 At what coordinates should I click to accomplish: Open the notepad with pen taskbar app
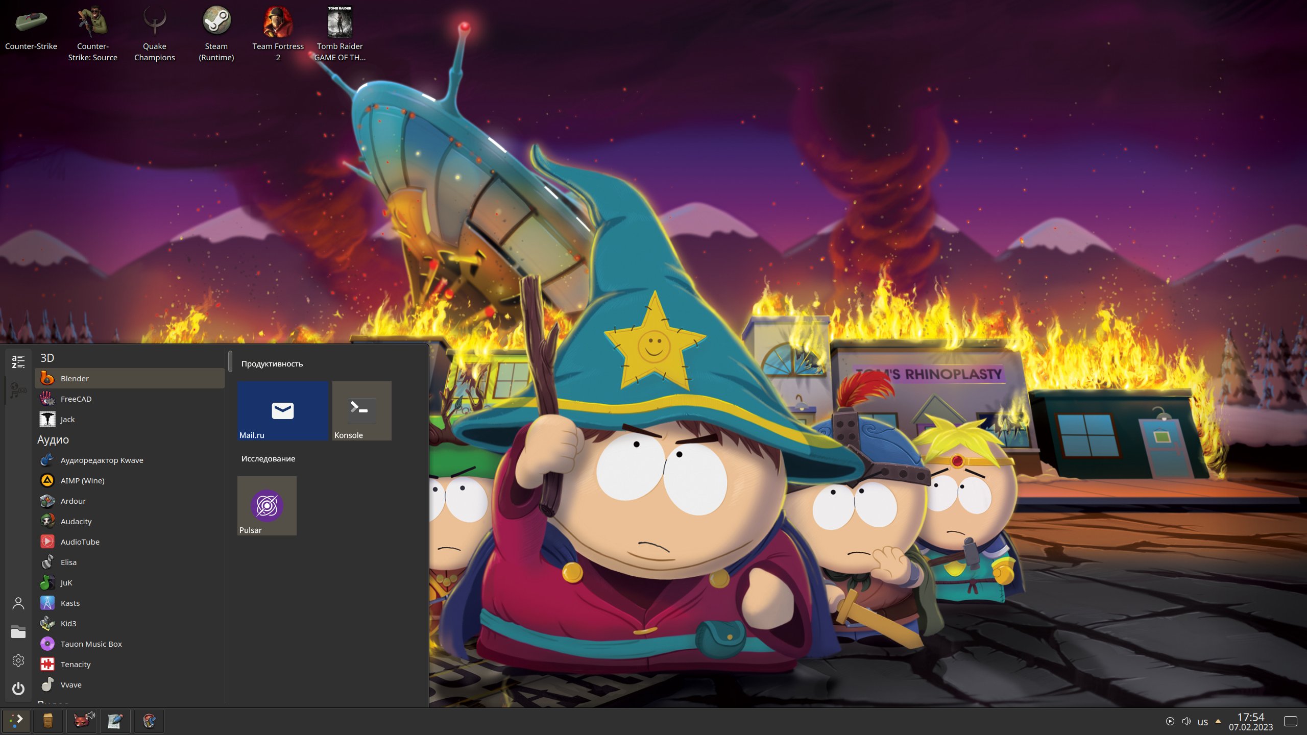115,721
